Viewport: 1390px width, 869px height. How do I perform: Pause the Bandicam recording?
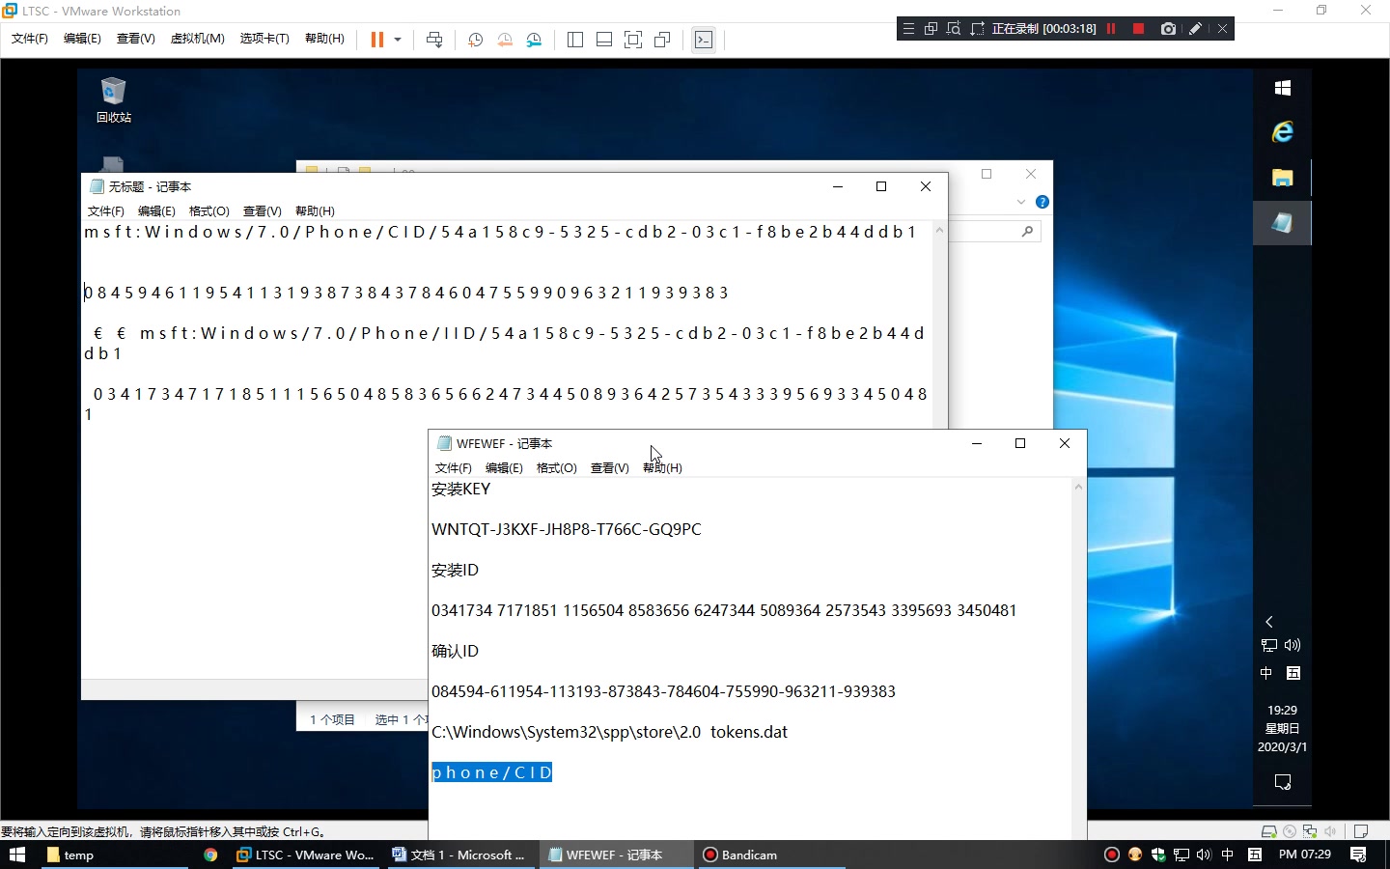(1111, 28)
